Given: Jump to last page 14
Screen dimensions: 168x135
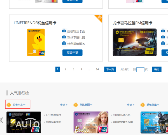Looking at the screenshot, I should 97,69.
